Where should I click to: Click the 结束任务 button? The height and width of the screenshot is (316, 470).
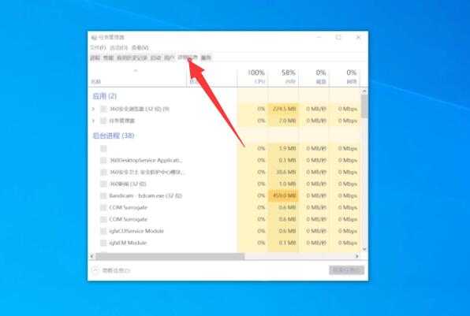(346, 270)
